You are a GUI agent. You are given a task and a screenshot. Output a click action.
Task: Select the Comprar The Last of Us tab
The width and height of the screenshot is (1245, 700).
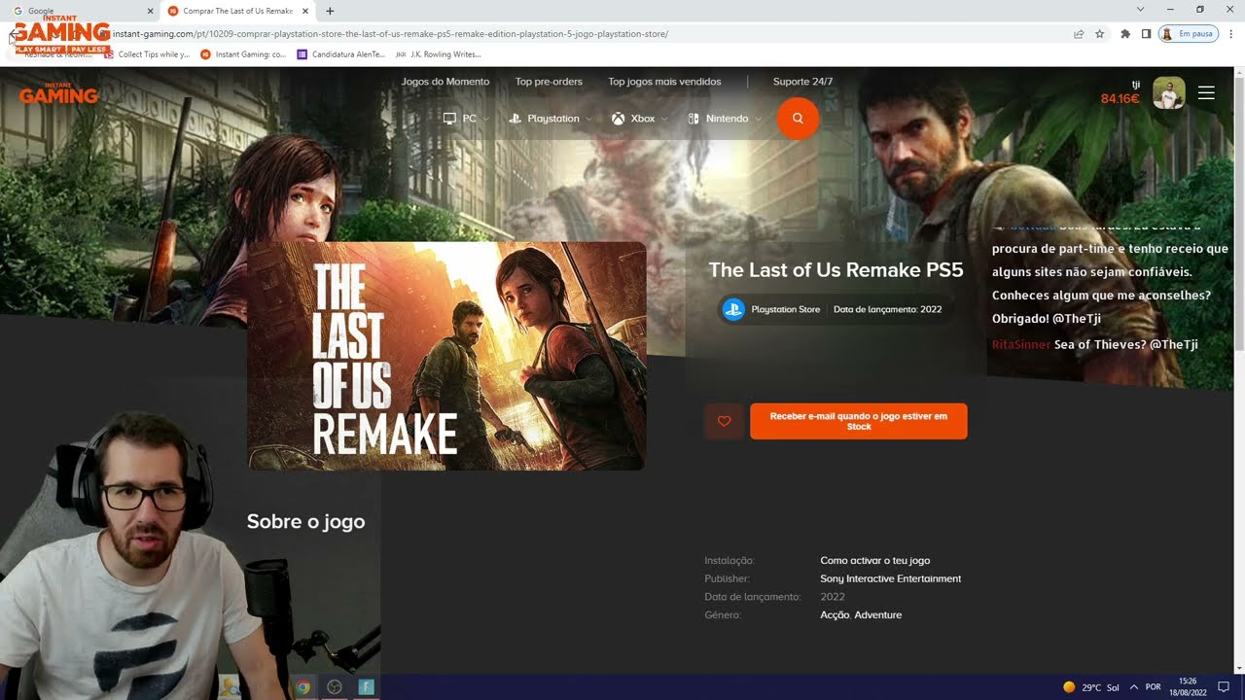pyautogui.click(x=237, y=11)
